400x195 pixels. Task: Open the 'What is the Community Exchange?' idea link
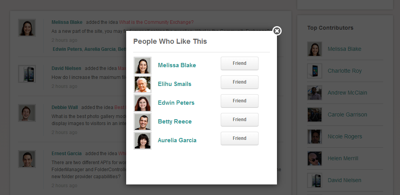coord(156,22)
